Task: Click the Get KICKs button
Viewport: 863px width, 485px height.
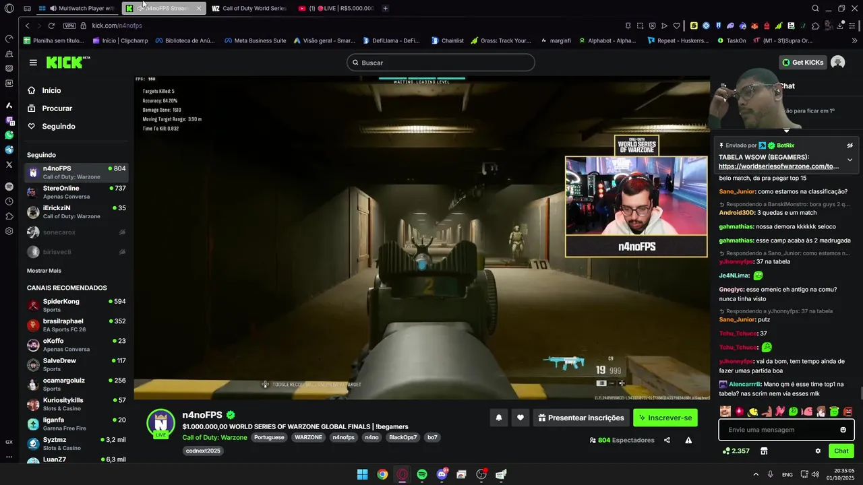Action: click(x=802, y=63)
